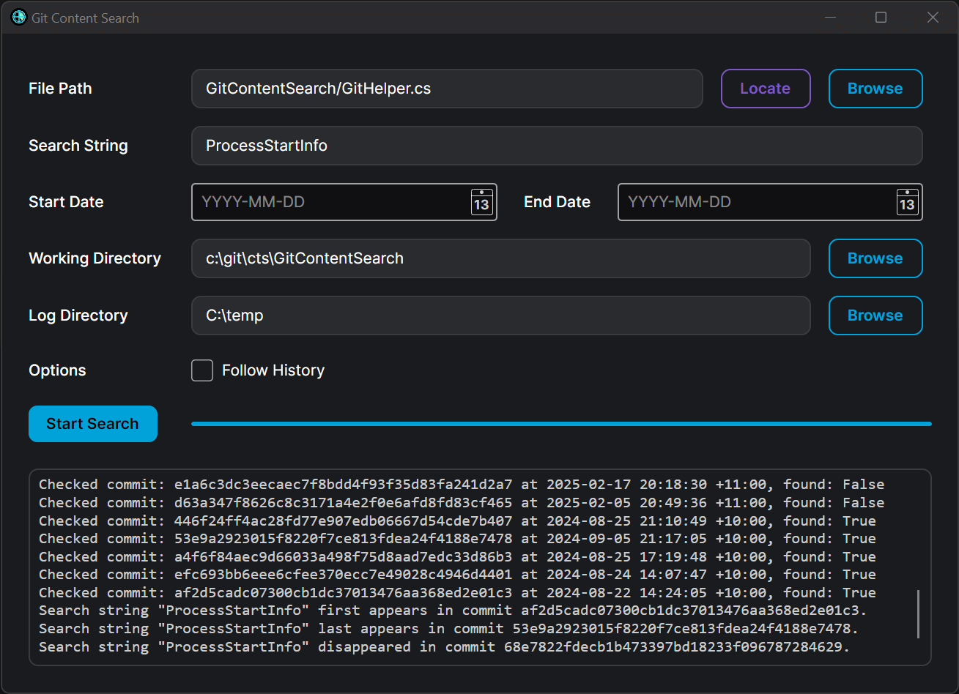Click the log output scrollbar thumb
959x694 pixels.
click(x=918, y=614)
